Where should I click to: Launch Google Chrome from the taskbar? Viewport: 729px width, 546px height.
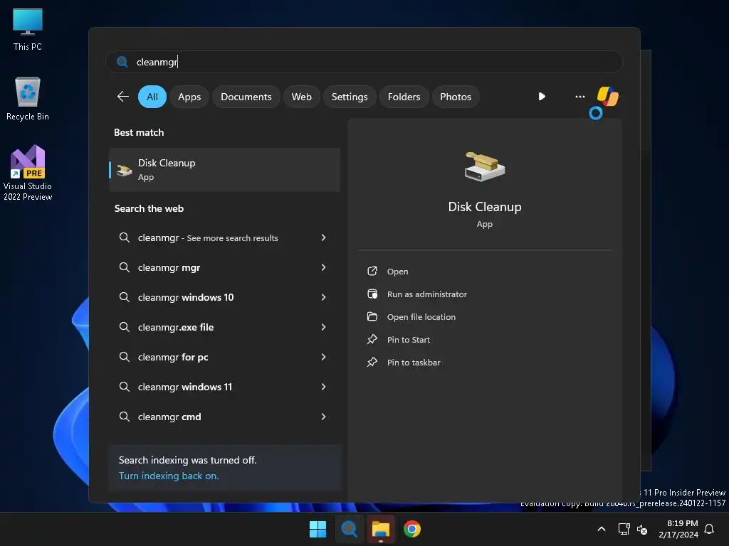[412, 529]
